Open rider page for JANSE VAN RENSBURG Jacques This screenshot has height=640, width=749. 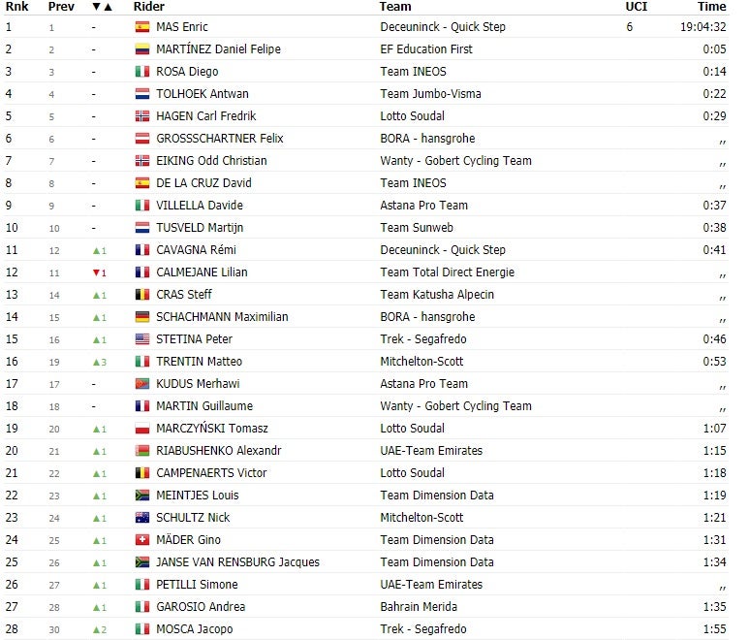237,562
